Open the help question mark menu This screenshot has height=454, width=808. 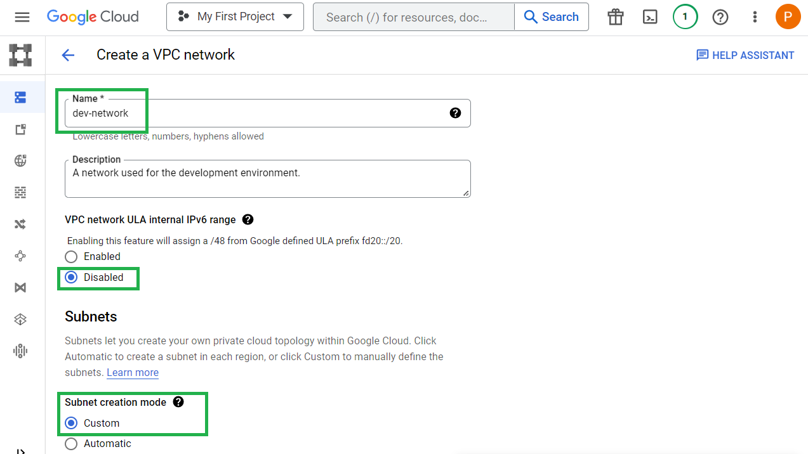[x=720, y=17]
